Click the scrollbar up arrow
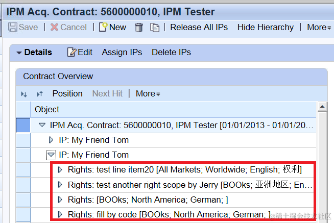The height and width of the screenshot is (223, 334). point(322,107)
